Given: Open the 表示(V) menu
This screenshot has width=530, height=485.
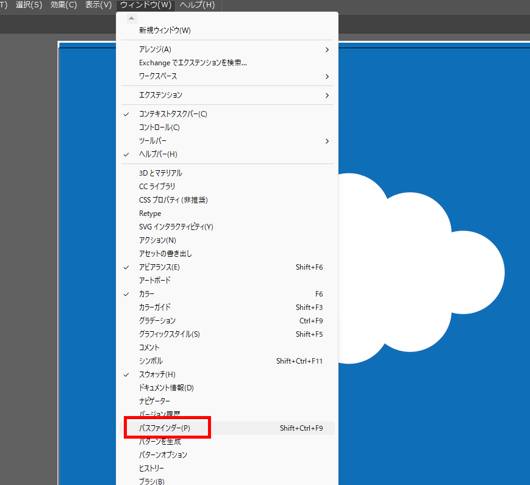Looking at the screenshot, I should click(x=98, y=5).
